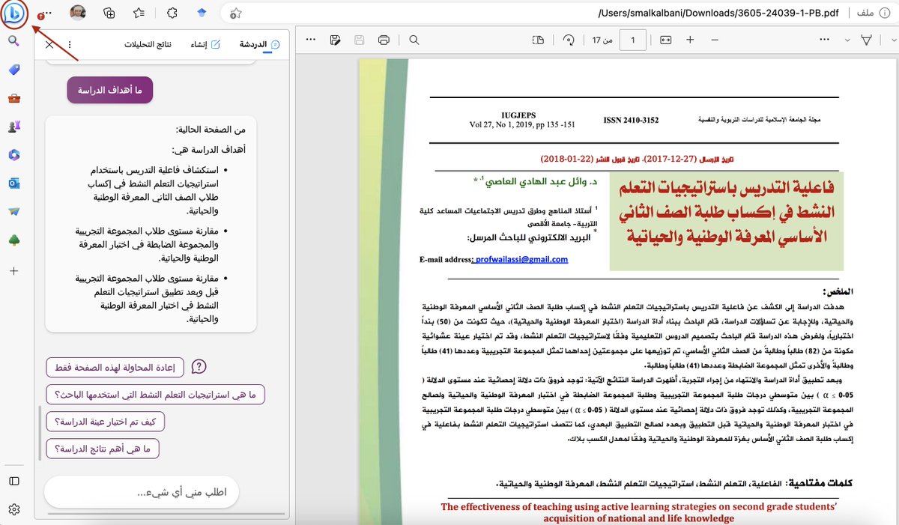Toggle the sidebar layout icon near bottom

[x=13, y=481]
